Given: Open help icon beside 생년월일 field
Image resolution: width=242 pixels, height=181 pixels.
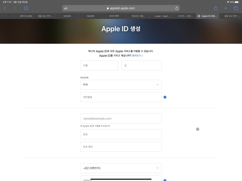Looking at the screenshot, I should [x=165, y=97].
